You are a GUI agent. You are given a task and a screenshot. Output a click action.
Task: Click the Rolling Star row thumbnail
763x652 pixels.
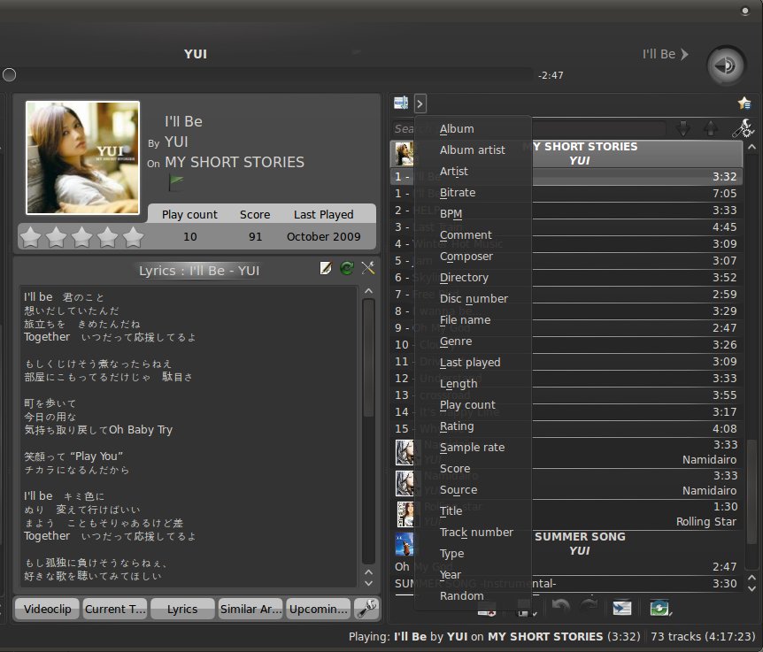pyautogui.click(x=405, y=514)
